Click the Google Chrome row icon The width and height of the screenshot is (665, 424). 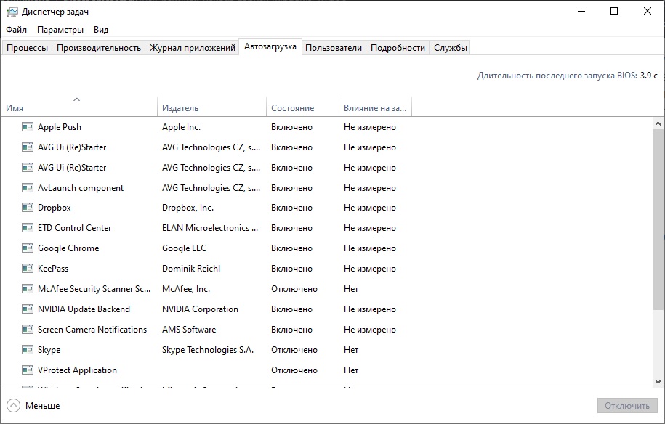(x=28, y=248)
